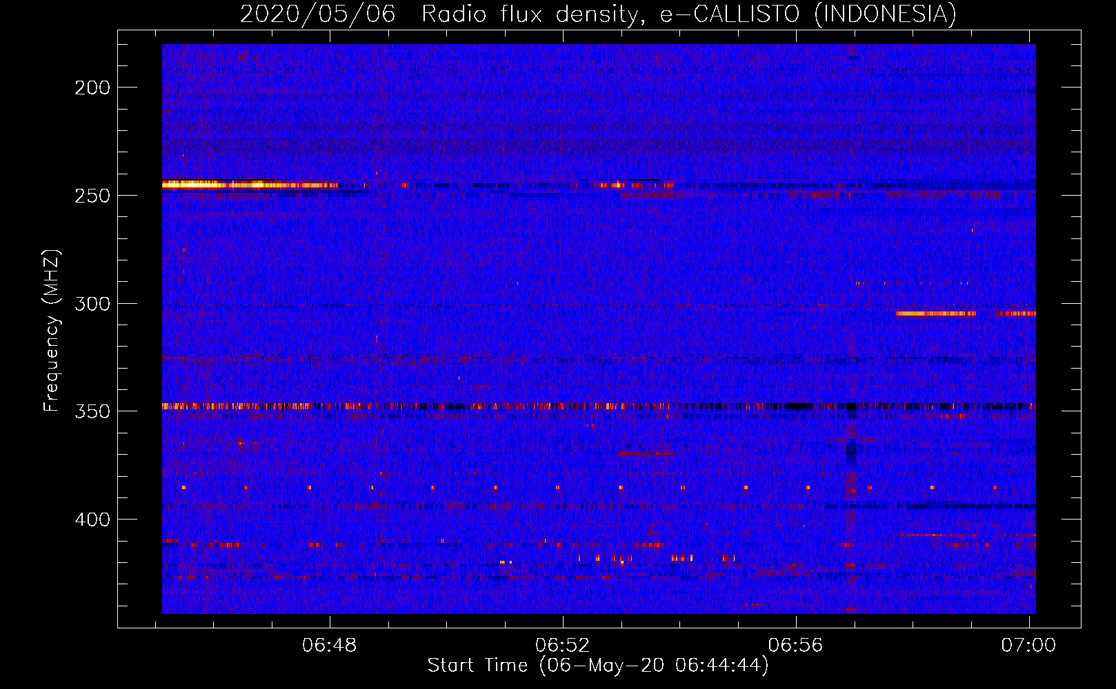Click the 07:00 time tick label

pos(1028,646)
